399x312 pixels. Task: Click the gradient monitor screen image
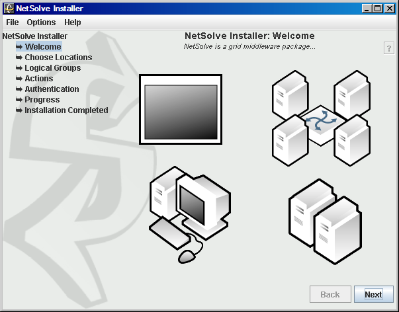pos(181,109)
